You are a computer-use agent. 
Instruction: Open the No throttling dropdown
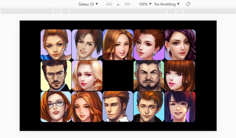[167, 4]
